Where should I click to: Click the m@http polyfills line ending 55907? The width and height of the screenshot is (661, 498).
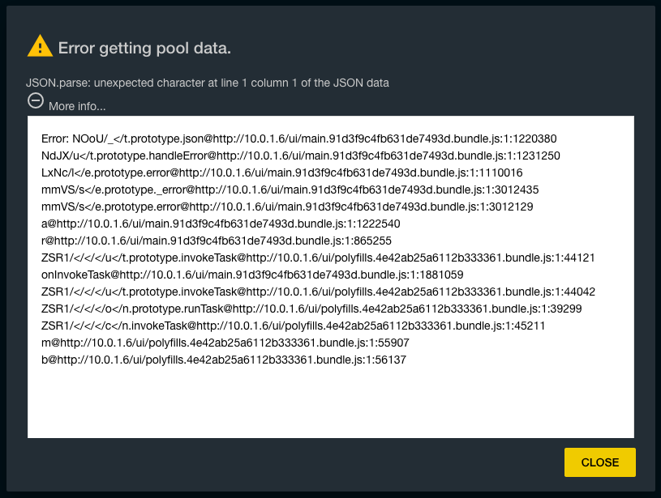[225, 343]
